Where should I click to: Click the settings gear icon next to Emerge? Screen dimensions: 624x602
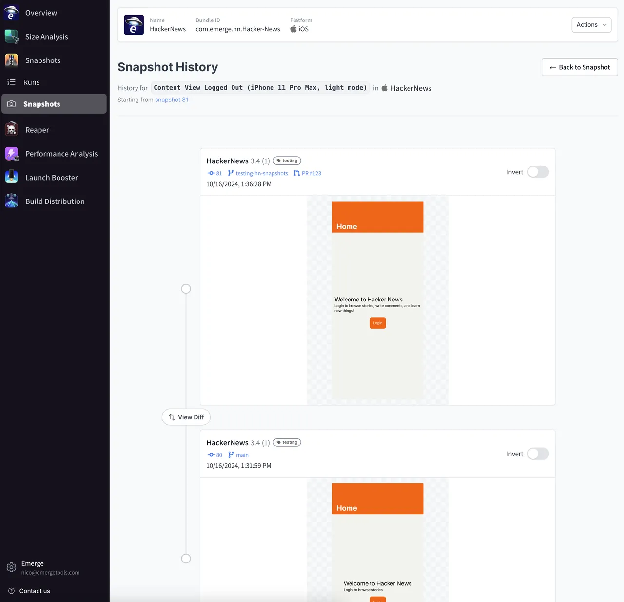(11, 567)
